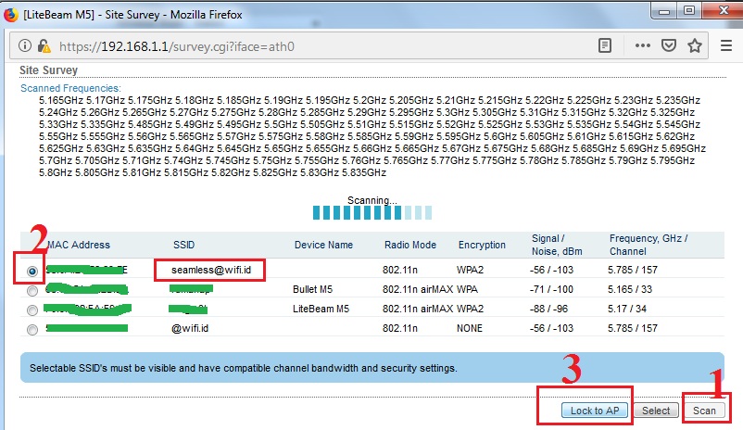The width and height of the screenshot is (743, 430).
Task: Click the 5.165 / 33 frequency cell
Action: pyautogui.click(x=630, y=289)
